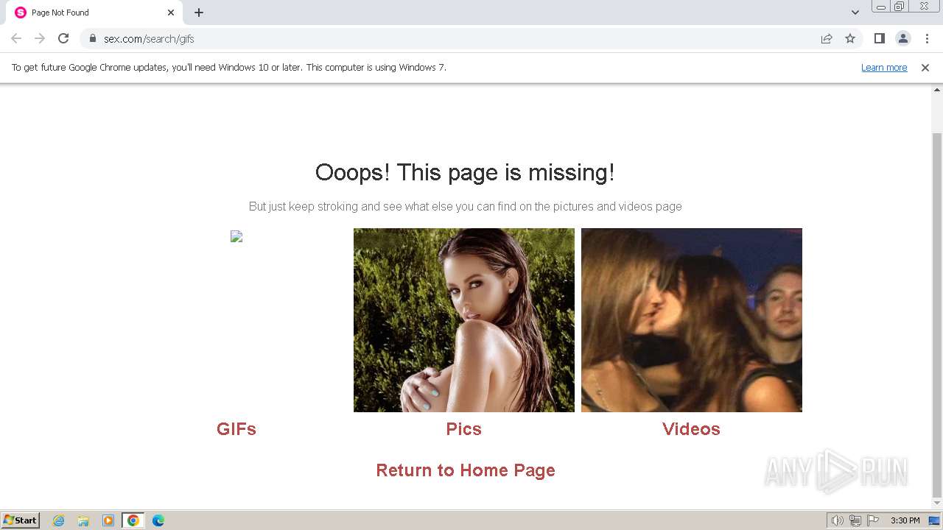Launch Microsoft Edge from the taskbar
Screen dimensions: 943x530
pyautogui.click(x=158, y=520)
